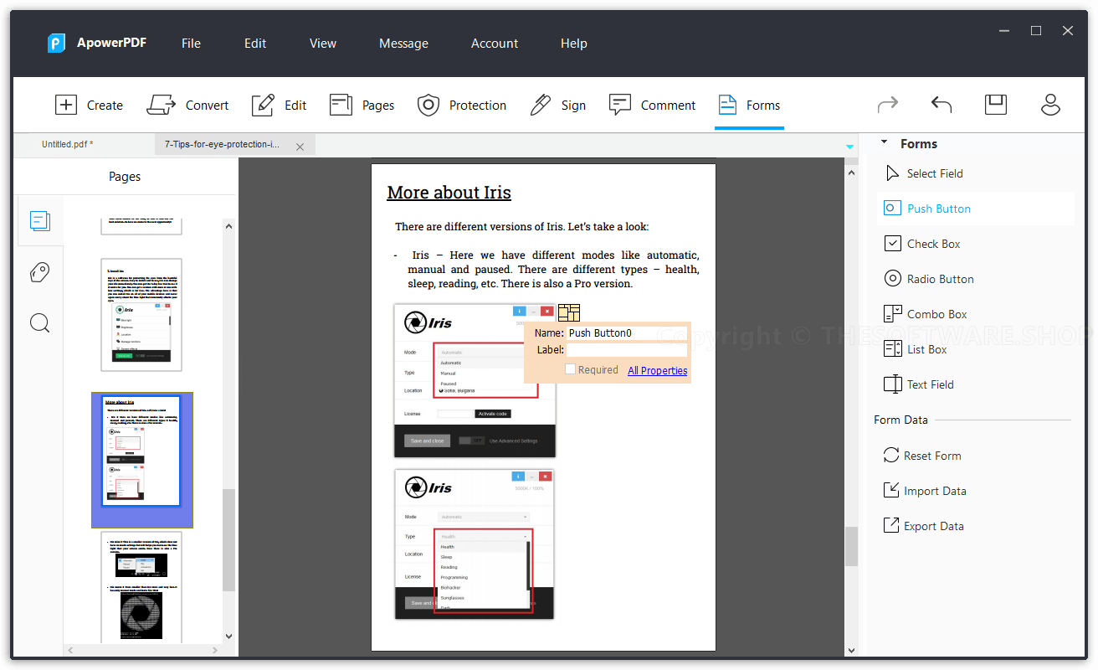Collapse the Forms panel section

pyautogui.click(x=885, y=143)
